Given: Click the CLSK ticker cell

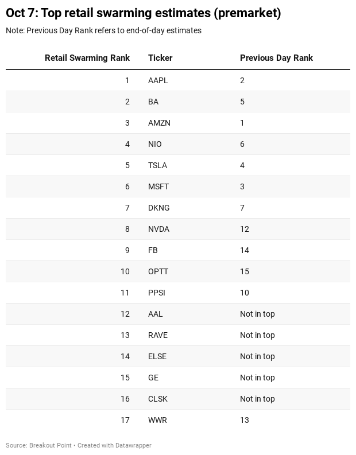Looking at the screenshot, I should pos(158,399).
